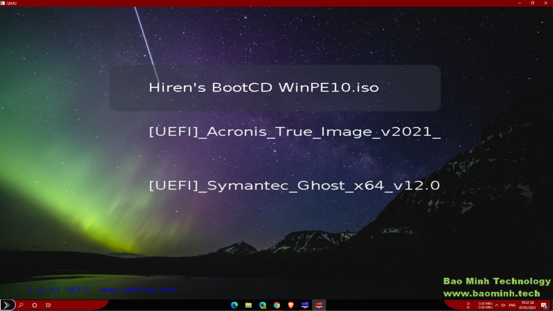The width and height of the screenshot is (553, 311).
Task: Switch to active QEMU taskbar icon
Action: [x=319, y=305]
